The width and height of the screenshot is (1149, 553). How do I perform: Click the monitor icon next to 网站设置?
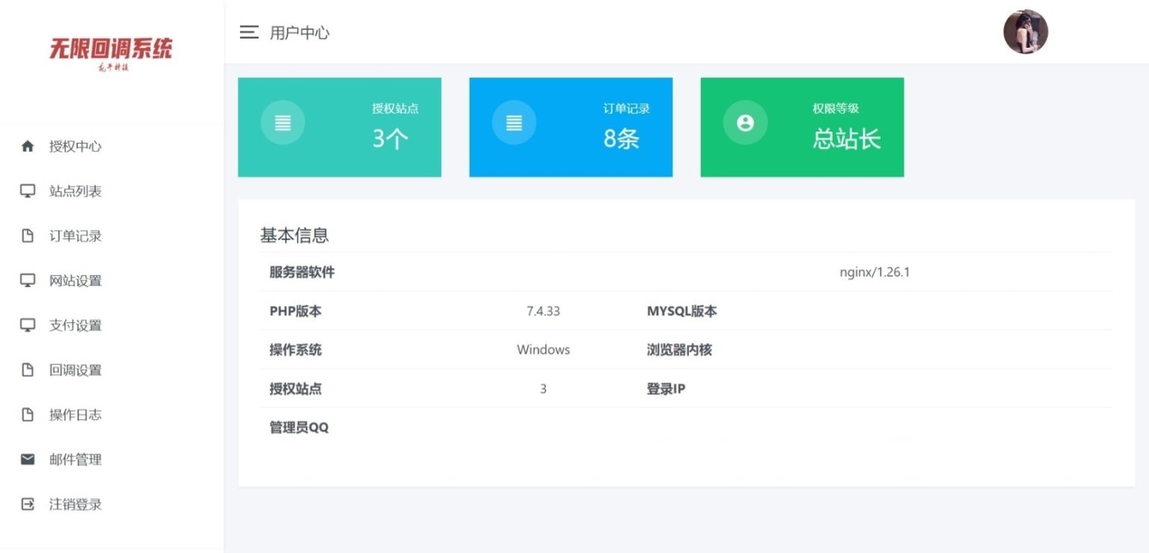click(x=28, y=280)
